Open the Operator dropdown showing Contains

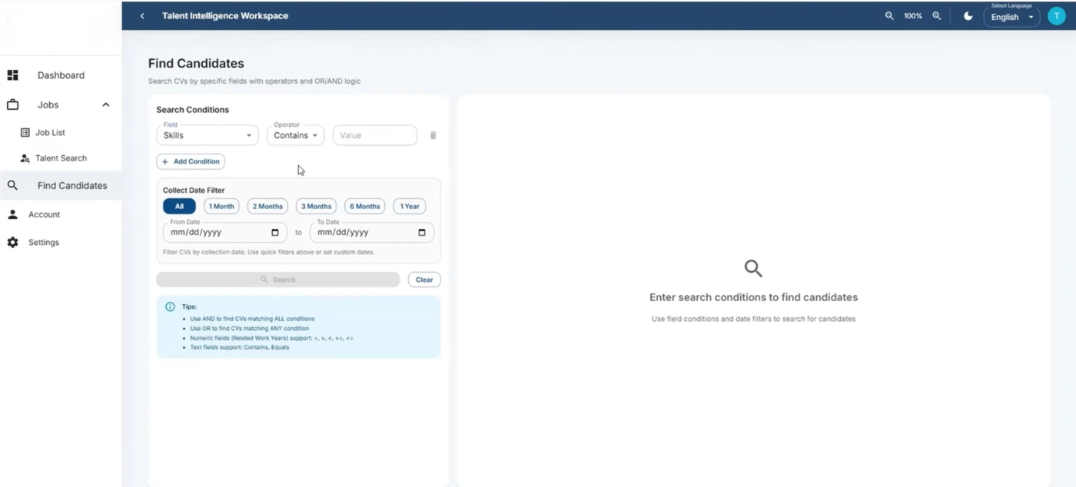pyautogui.click(x=296, y=135)
